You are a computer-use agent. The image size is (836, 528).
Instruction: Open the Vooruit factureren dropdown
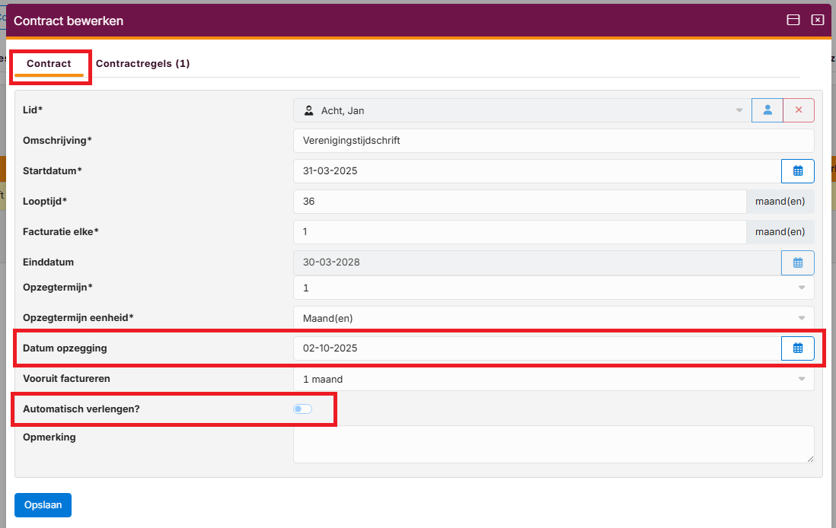pos(801,379)
